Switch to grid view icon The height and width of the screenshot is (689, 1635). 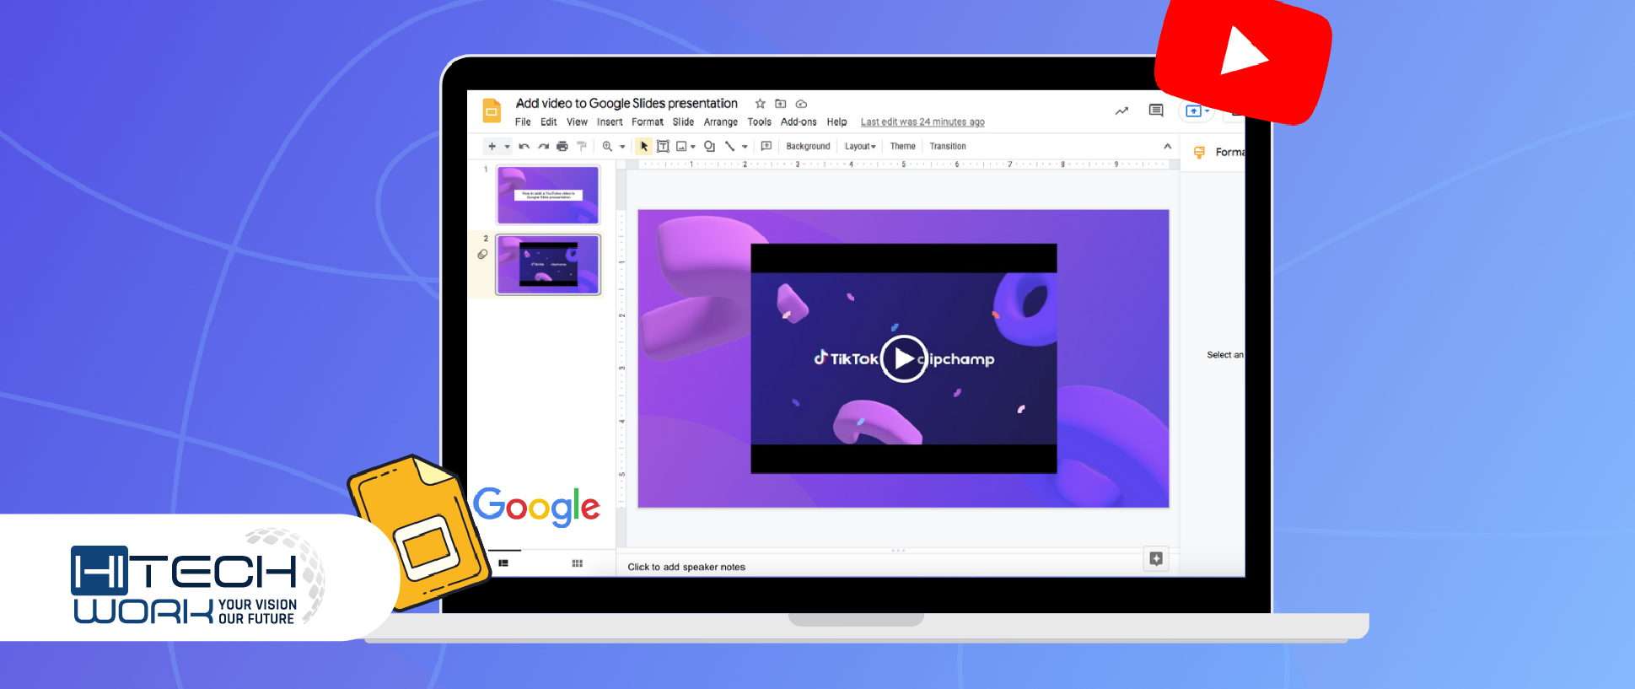577,563
